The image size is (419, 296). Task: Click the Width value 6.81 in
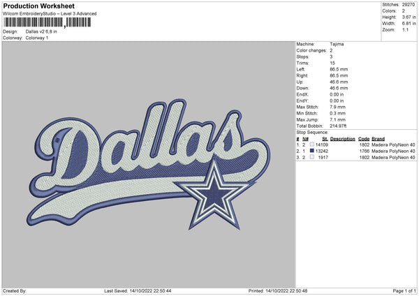click(409, 24)
